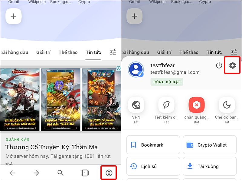
Task: Tap the QUẢNG CÁO label
Action: (18, 139)
